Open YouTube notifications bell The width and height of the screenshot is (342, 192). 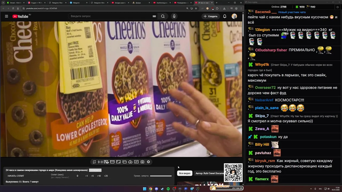(225, 16)
